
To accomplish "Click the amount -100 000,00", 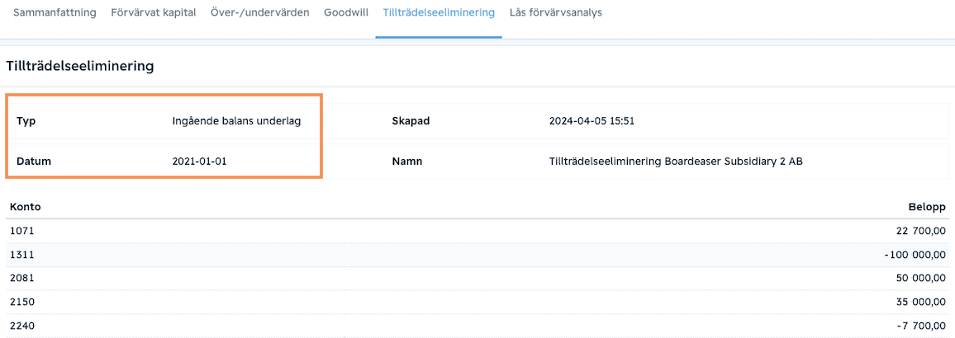I will pos(915,254).
